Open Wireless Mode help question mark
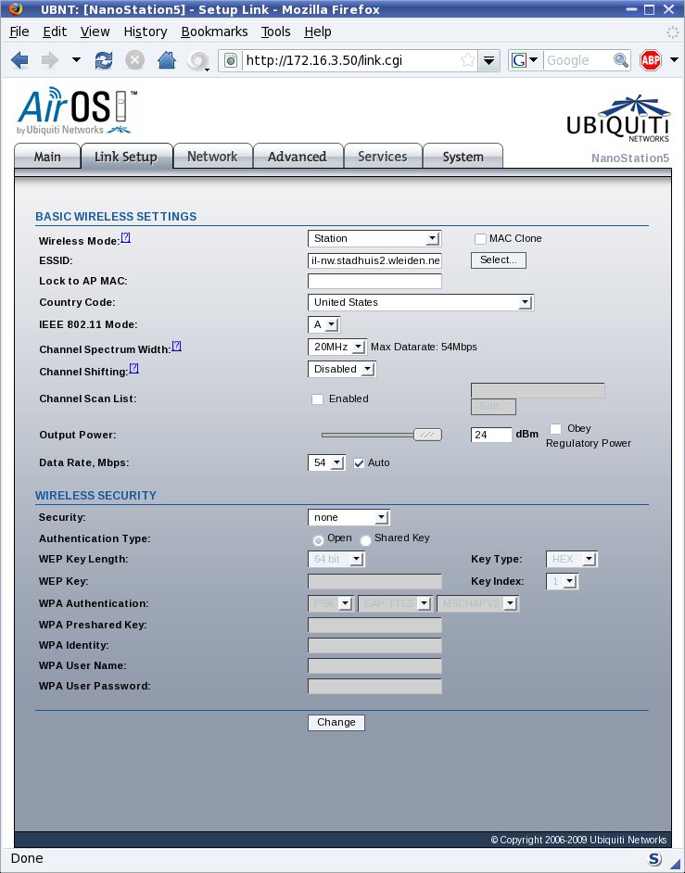This screenshot has height=873, width=685. point(126,238)
